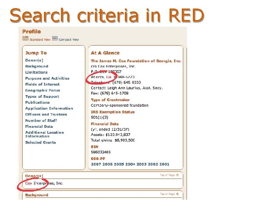The height and width of the screenshot is (200, 266).
Task: Click Company-sponsored foundation text
Action: click(120, 105)
